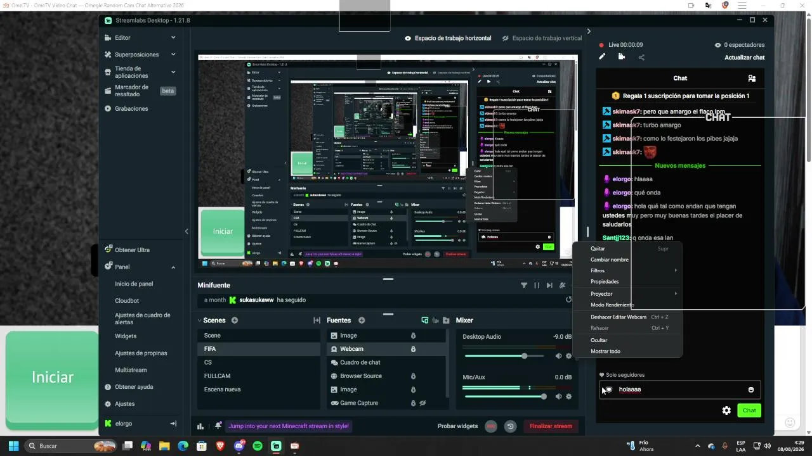Skip the current Minifuente alert
Viewport: 812px width, 456px height.
coord(549,286)
